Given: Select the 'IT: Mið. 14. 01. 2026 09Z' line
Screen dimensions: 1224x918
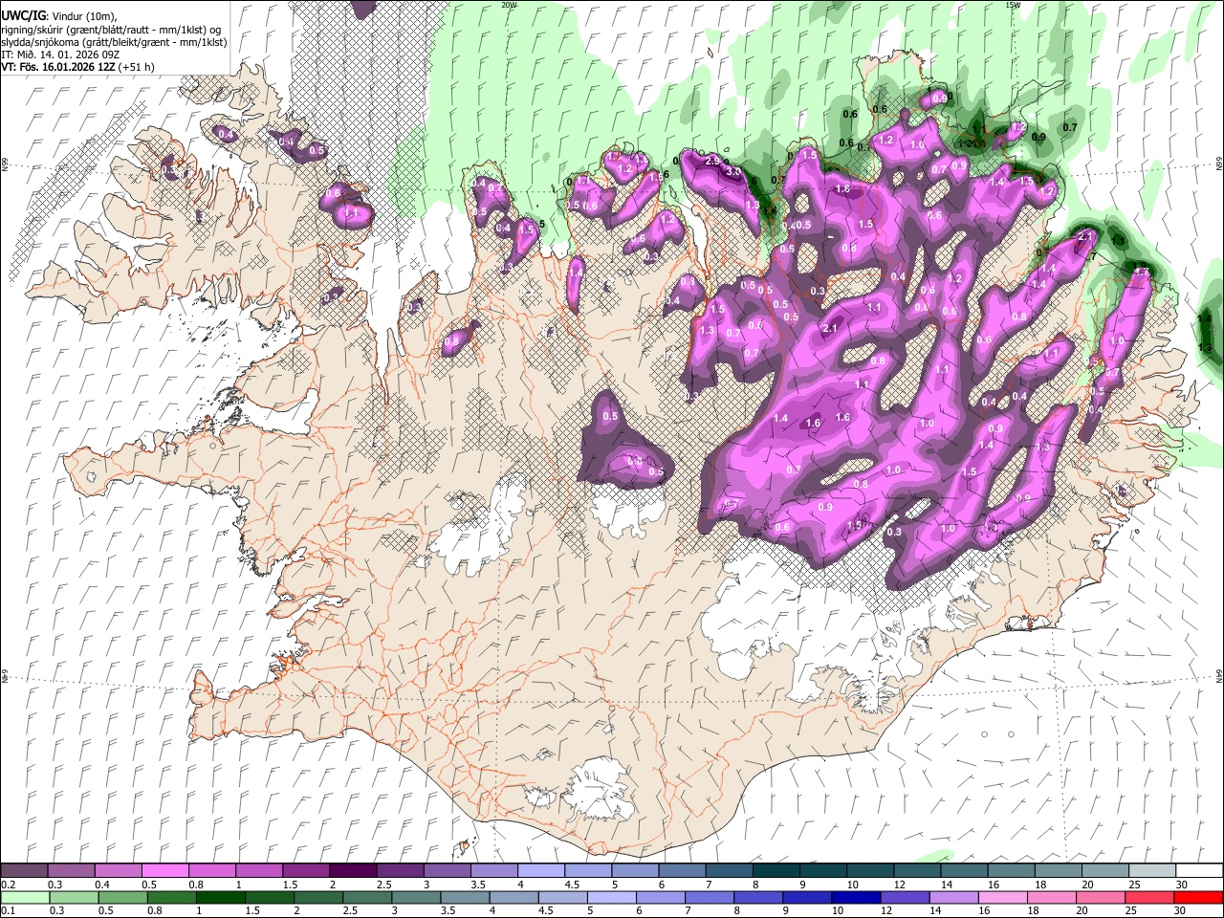Looking at the screenshot, I should [x=58, y=55].
